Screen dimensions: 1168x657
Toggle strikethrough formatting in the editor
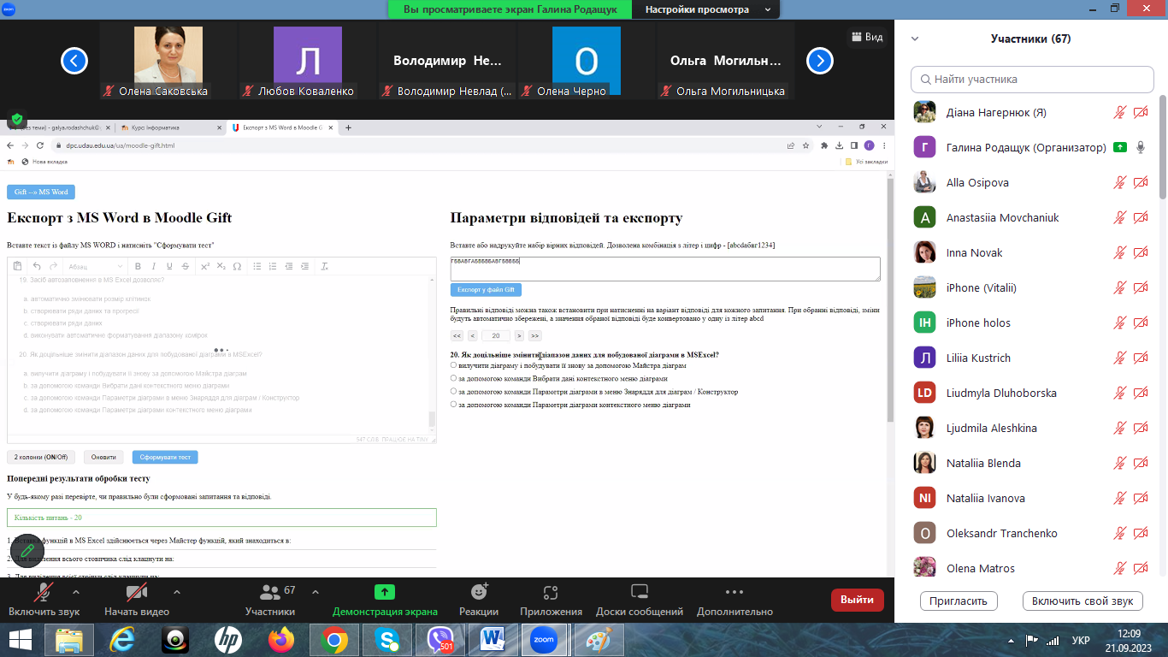tap(185, 267)
